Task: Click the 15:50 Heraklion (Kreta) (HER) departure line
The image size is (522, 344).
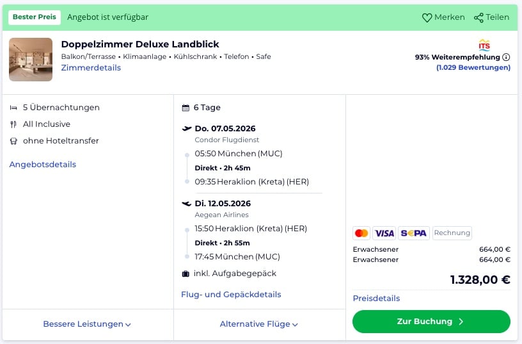Action: pyautogui.click(x=251, y=229)
